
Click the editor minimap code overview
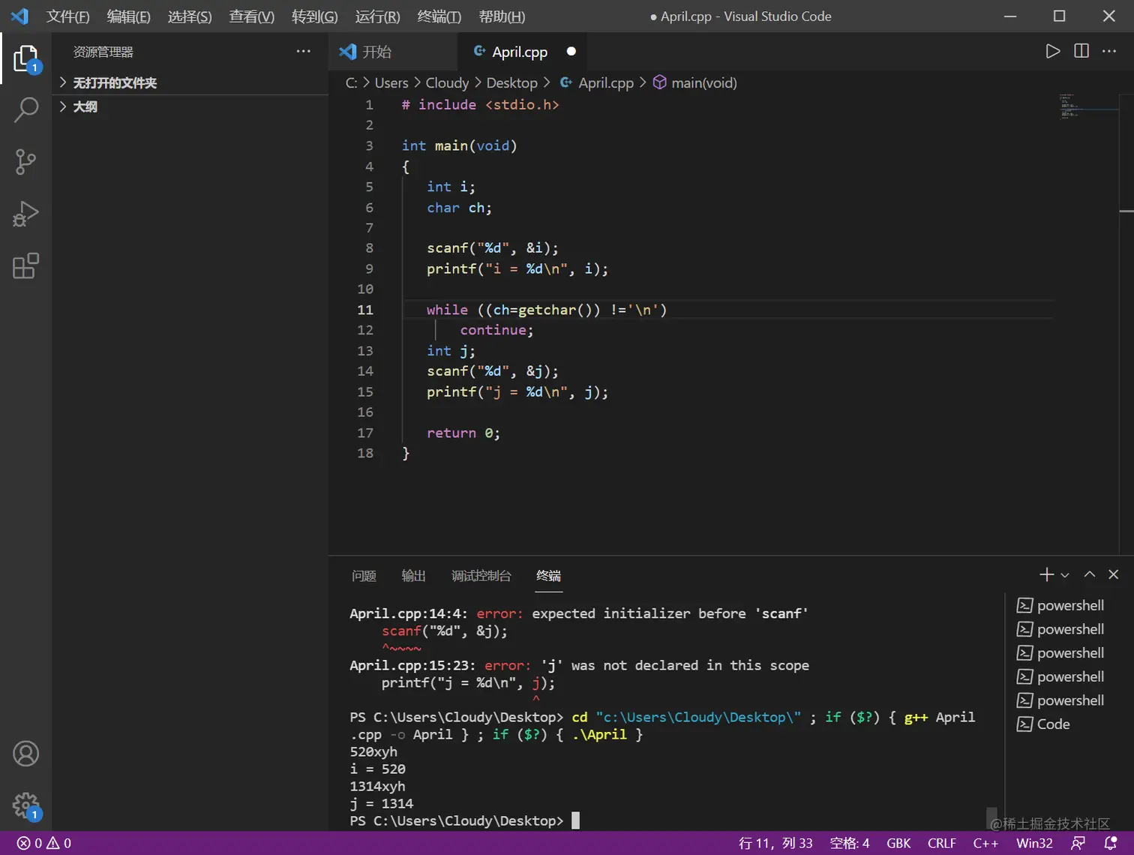1087,106
